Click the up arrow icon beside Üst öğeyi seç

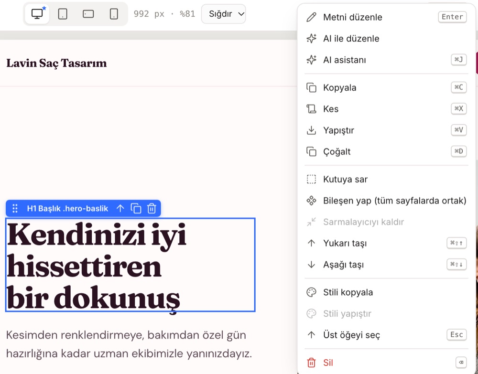coord(311,335)
